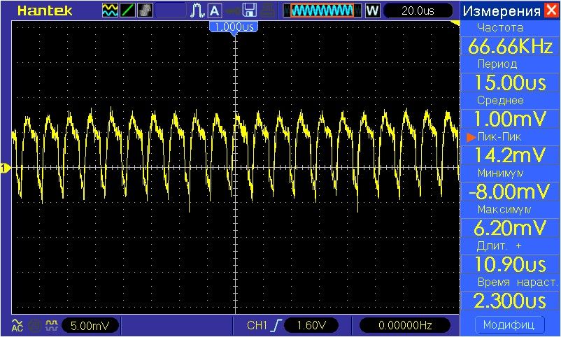Select the Максимум measurement label
Image resolution: width=561 pixels, height=337 pixels.
(504, 210)
